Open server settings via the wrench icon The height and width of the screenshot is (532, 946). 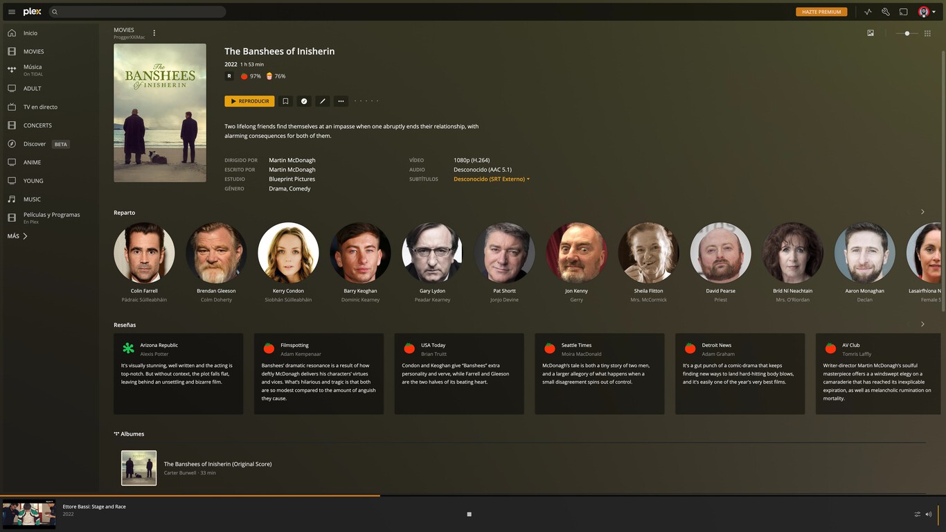click(x=885, y=12)
